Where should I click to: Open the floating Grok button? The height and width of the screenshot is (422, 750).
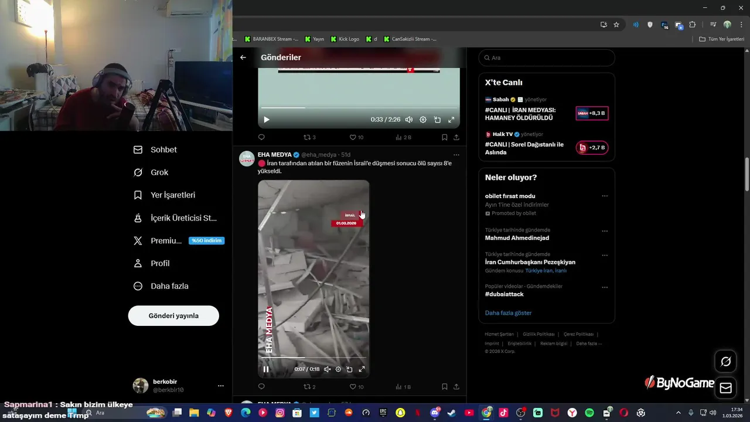pyautogui.click(x=725, y=362)
